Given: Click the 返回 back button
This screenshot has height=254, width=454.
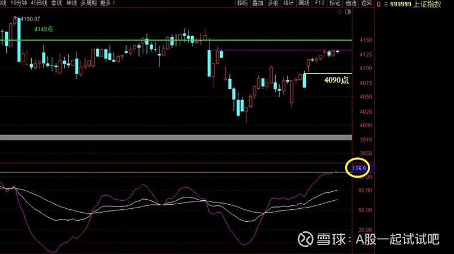Looking at the screenshot, I should pyautogui.click(x=366, y=3).
